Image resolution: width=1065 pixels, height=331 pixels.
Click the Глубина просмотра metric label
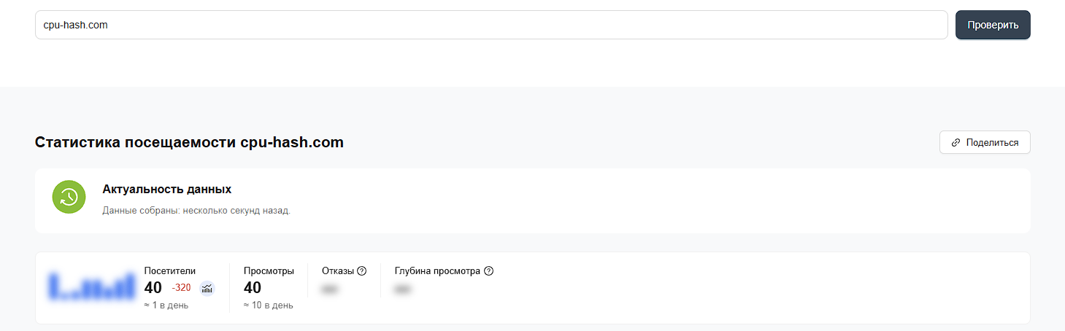[437, 270]
